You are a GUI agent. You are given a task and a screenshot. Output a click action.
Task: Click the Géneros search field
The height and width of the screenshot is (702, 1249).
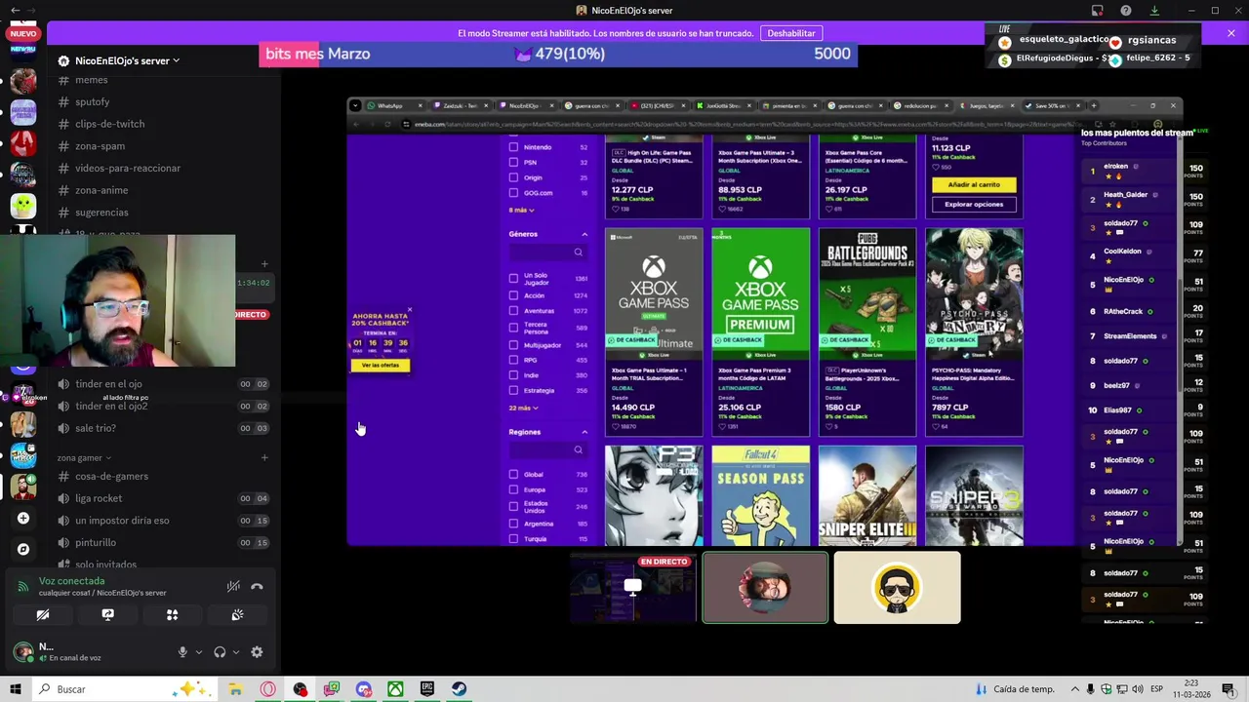click(547, 253)
